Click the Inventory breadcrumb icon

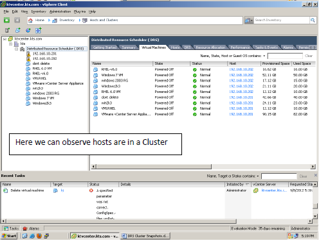pos(55,21)
